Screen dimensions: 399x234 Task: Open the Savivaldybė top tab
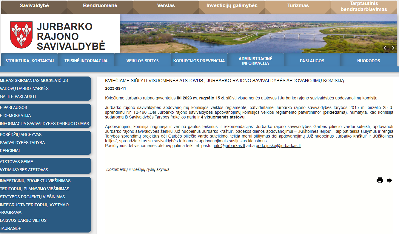[x=34, y=6]
